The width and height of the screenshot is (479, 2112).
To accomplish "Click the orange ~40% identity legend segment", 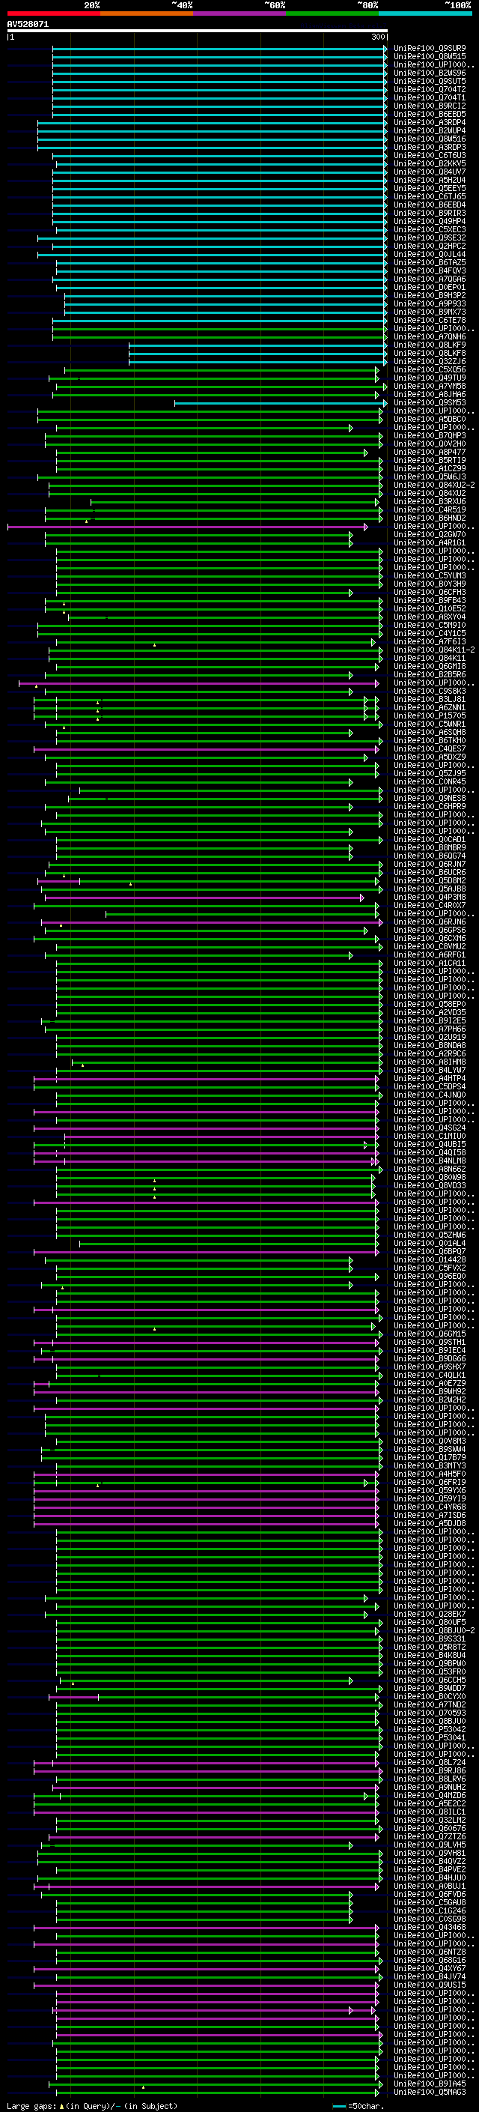I will [x=147, y=13].
